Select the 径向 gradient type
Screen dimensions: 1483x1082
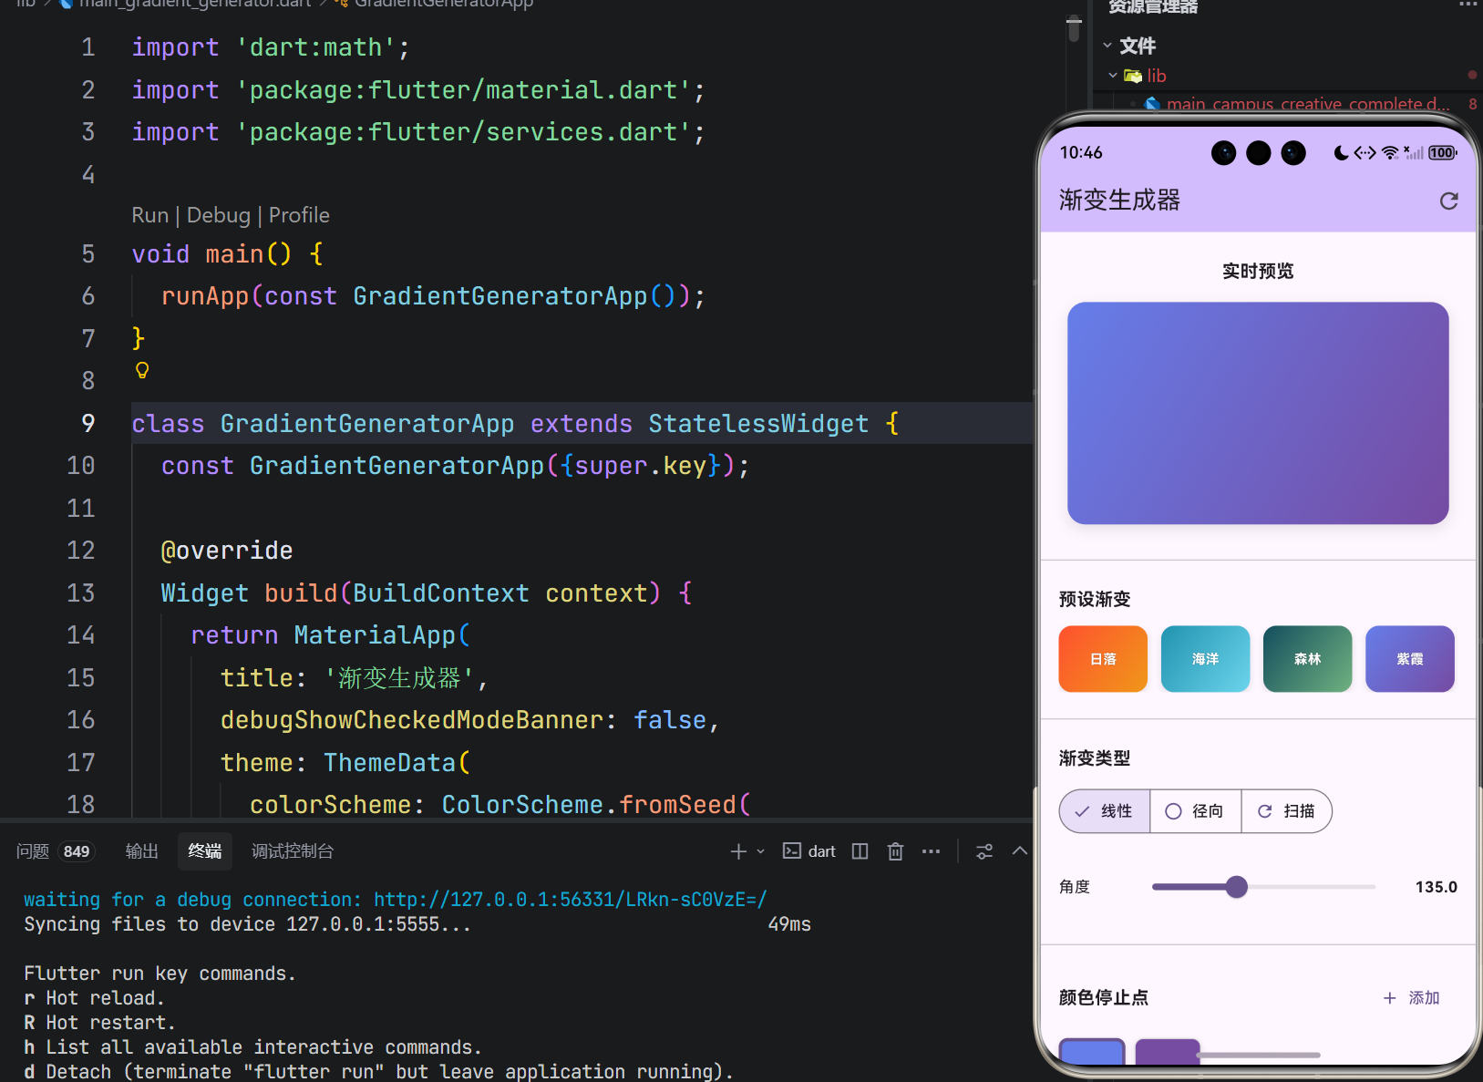(1196, 811)
